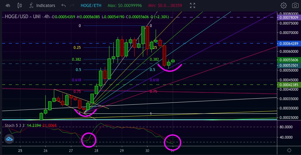This screenshot has width=301, height=155.
Task: Click the HOGE/USD - UNI symbol legend
Action: click(x=23, y=17)
